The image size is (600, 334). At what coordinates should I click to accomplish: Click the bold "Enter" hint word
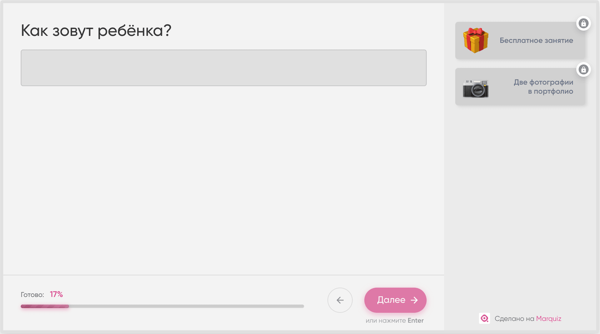coord(415,321)
